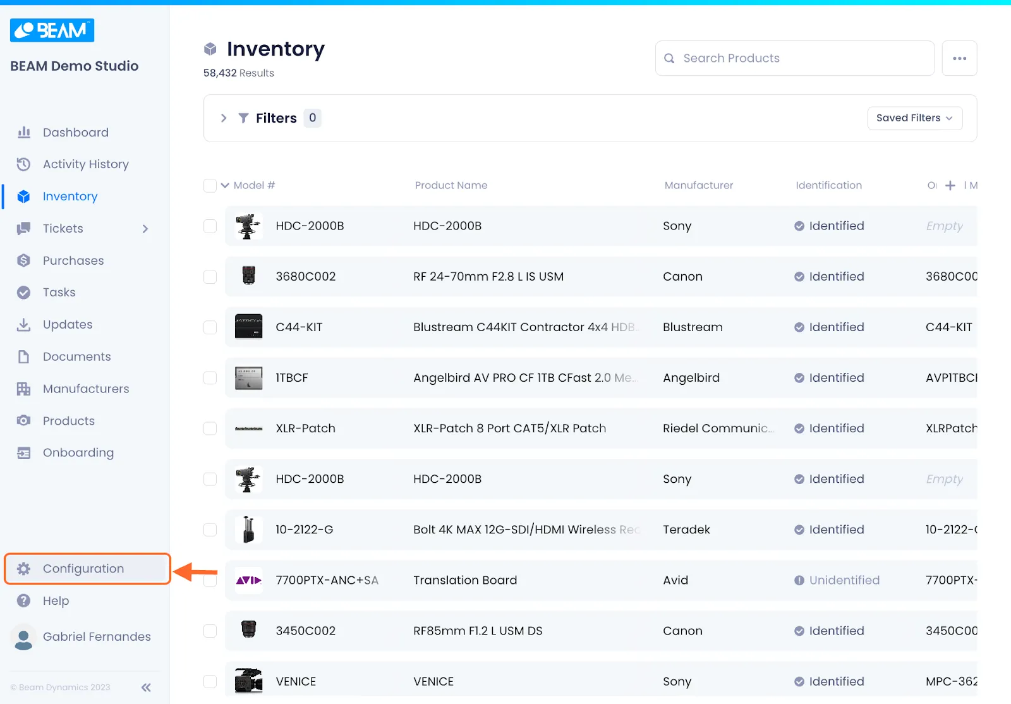Click the Unidentified warning icon for 7700PTX-ANC+SA
This screenshot has width=1011, height=704.
point(799,580)
